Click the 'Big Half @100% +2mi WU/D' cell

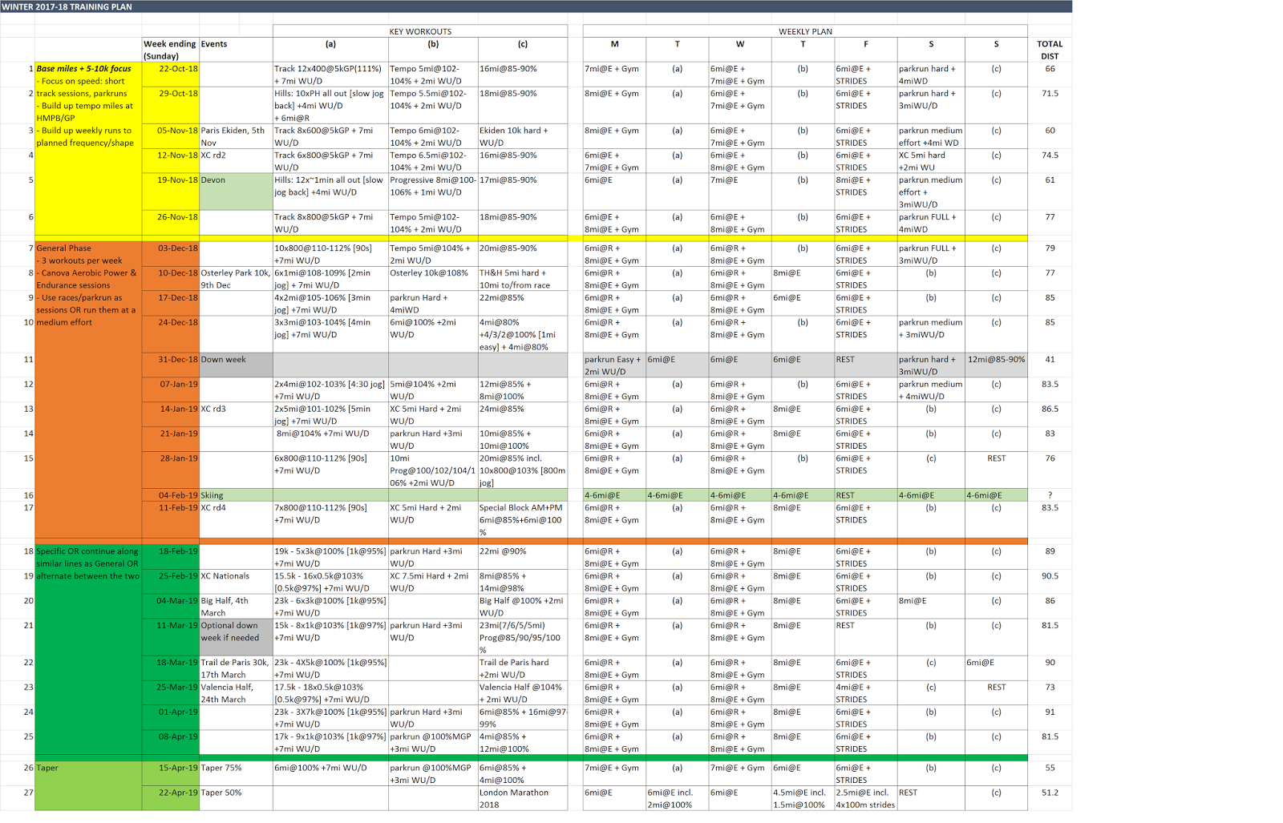coord(523,607)
